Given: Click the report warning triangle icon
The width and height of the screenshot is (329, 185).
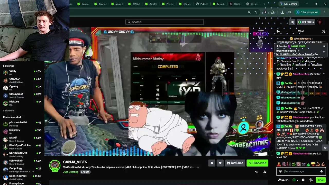Looking at the screenshot, I should click(264, 172).
